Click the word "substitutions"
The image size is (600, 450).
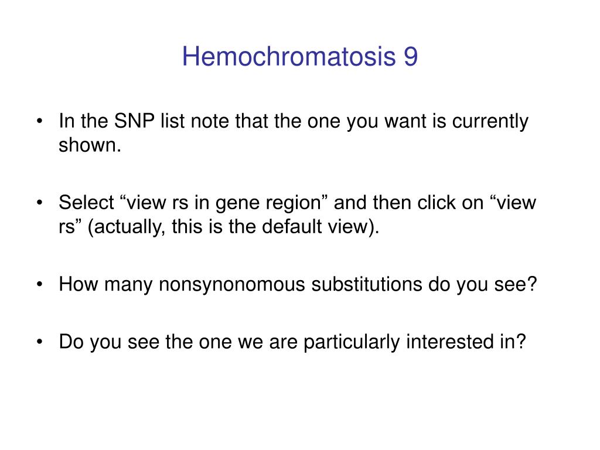(367, 284)
